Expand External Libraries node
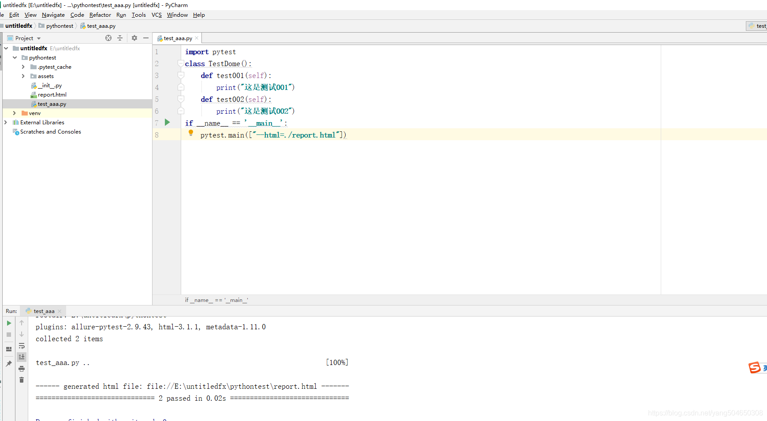The image size is (767, 421). (6, 123)
